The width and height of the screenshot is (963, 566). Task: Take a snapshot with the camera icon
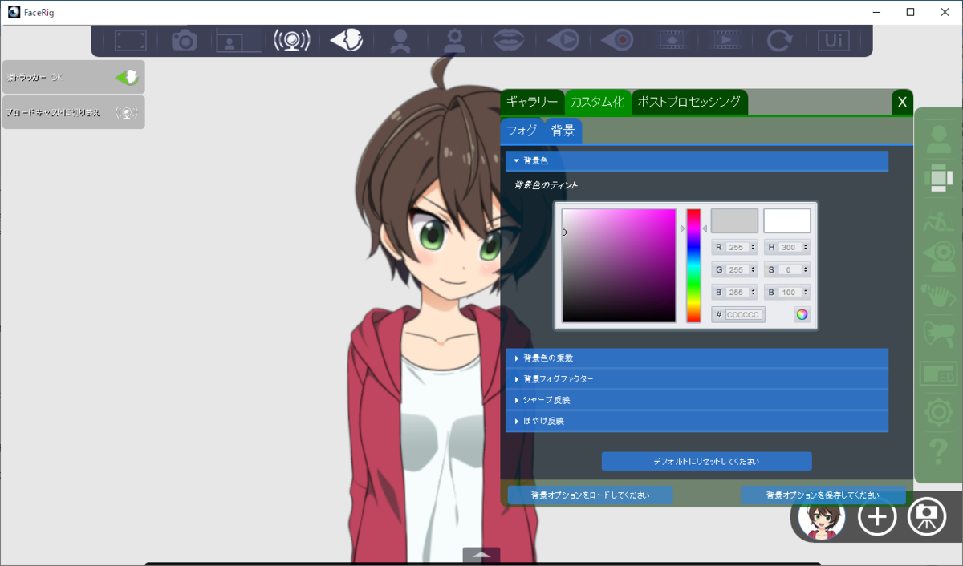coord(184,40)
